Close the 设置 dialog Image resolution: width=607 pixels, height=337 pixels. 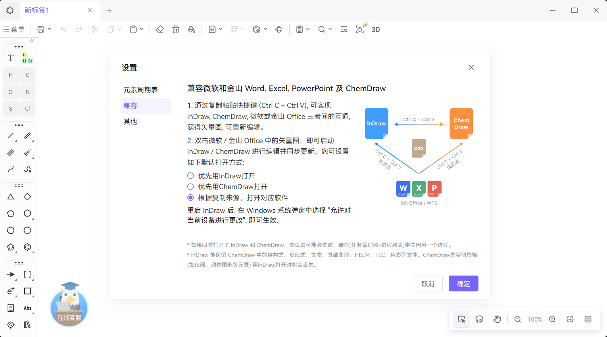[x=471, y=67]
